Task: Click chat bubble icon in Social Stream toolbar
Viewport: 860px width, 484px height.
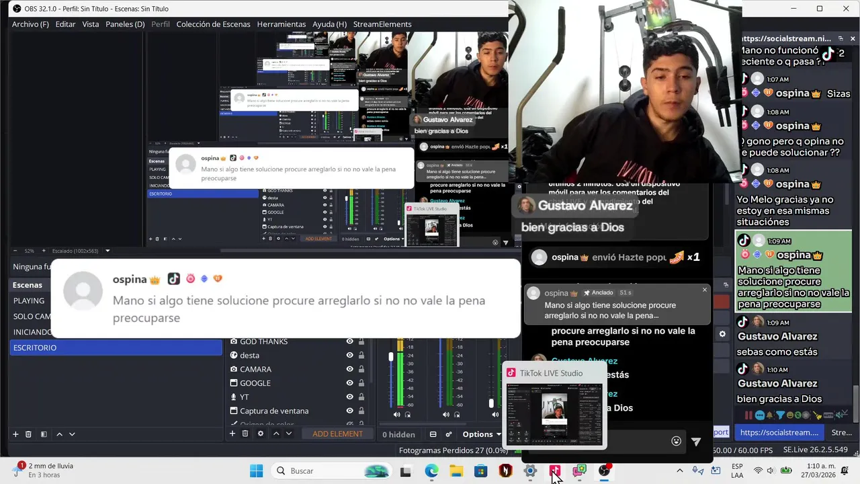Action: point(760,415)
